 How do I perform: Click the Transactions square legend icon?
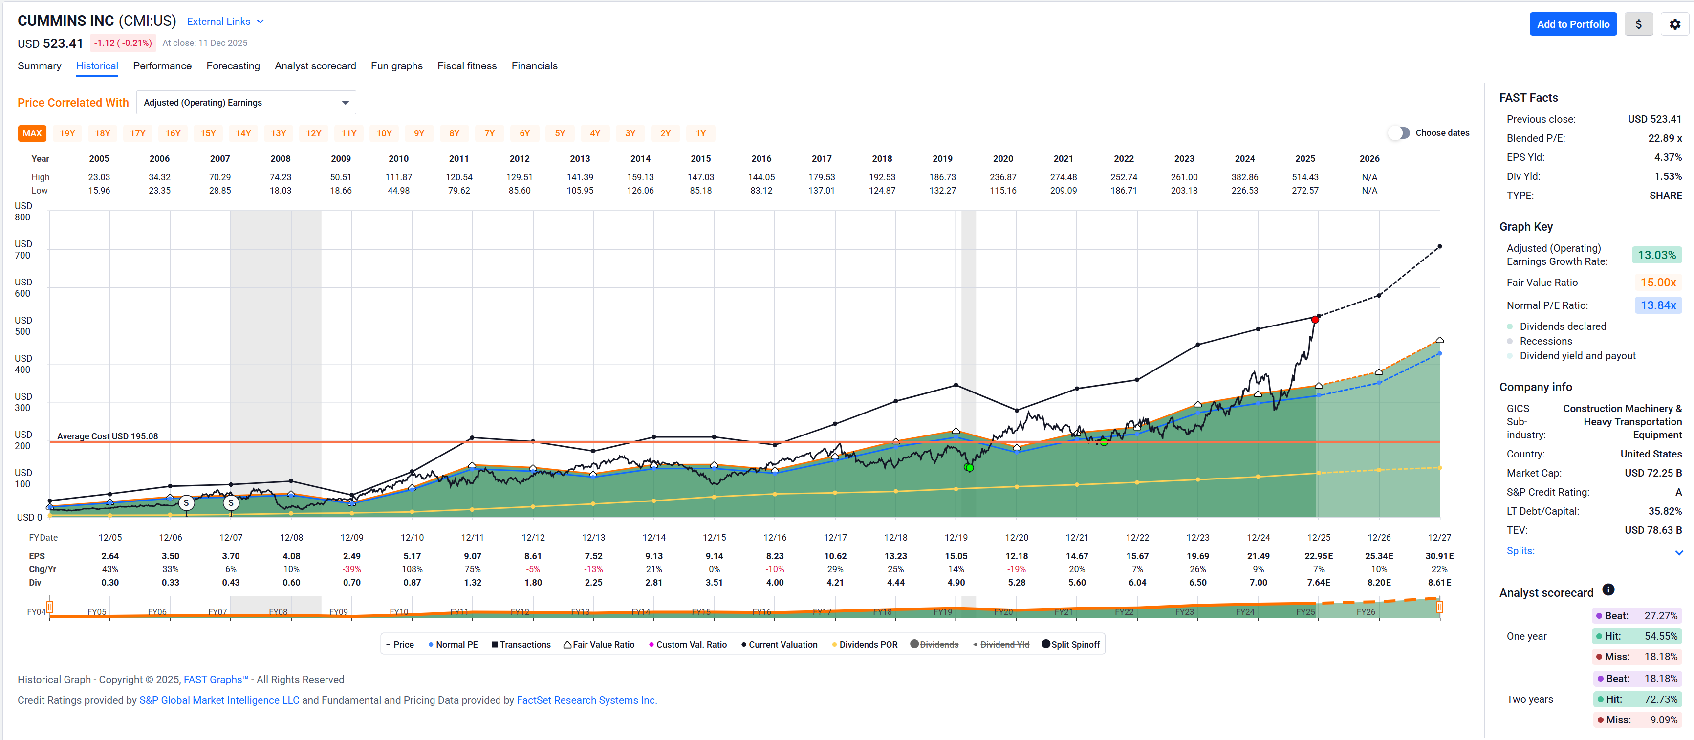495,645
